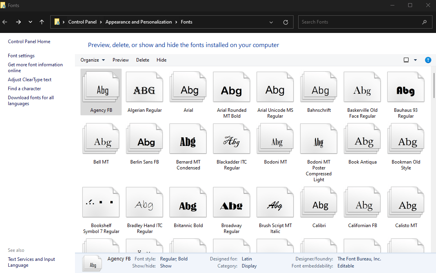
Task: Click the Hide toolbar command
Action: [x=161, y=60]
